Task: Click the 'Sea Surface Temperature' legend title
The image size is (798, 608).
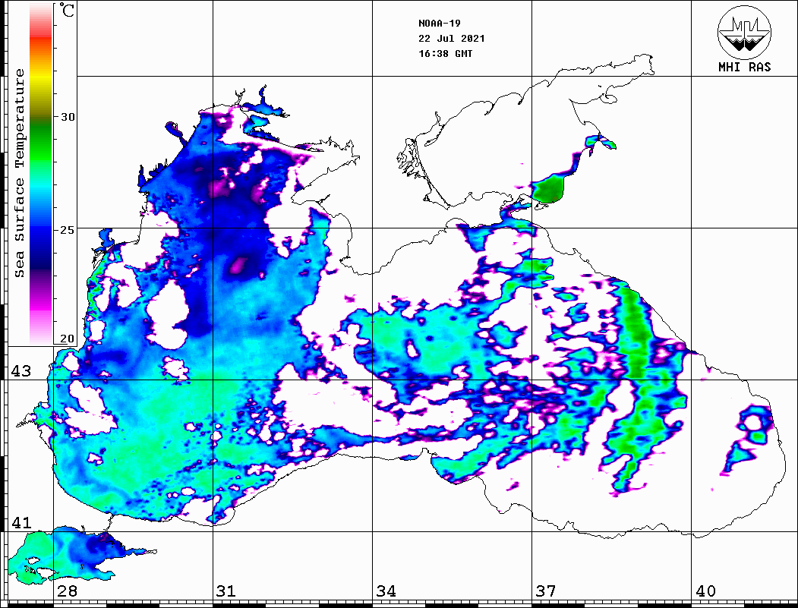Action: click(19, 174)
